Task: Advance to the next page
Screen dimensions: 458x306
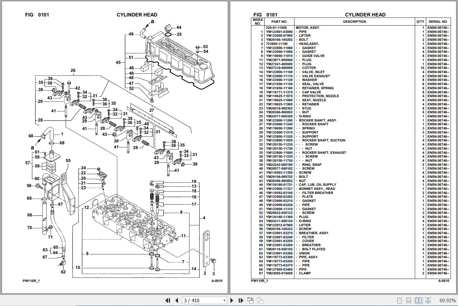Action: point(232,300)
